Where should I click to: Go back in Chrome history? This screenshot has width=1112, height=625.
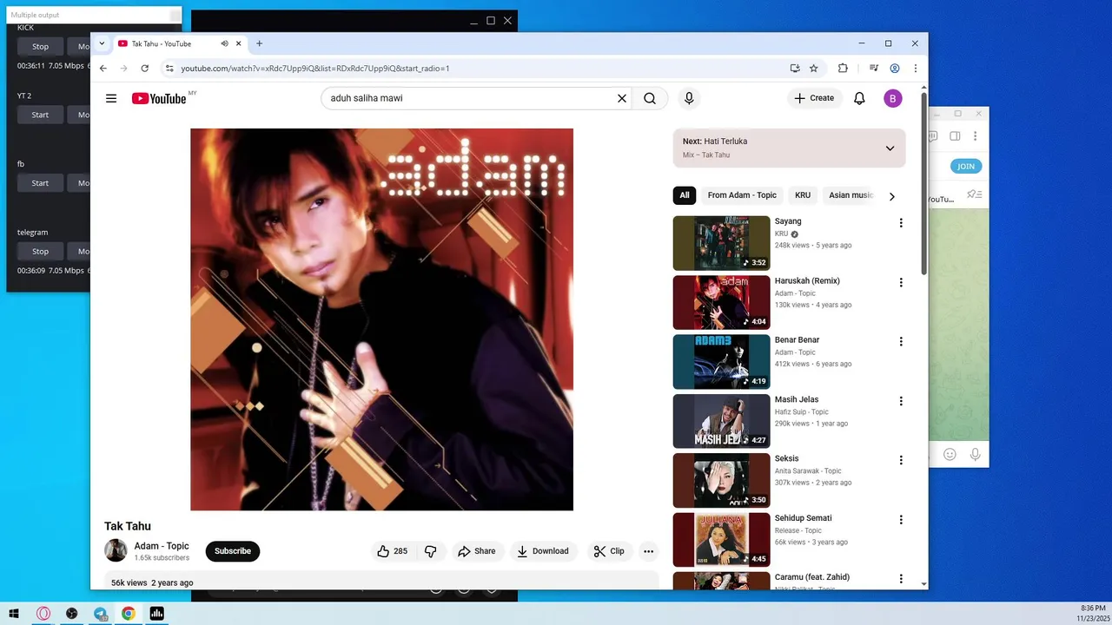pyautogui.click(x=103, y=68)
